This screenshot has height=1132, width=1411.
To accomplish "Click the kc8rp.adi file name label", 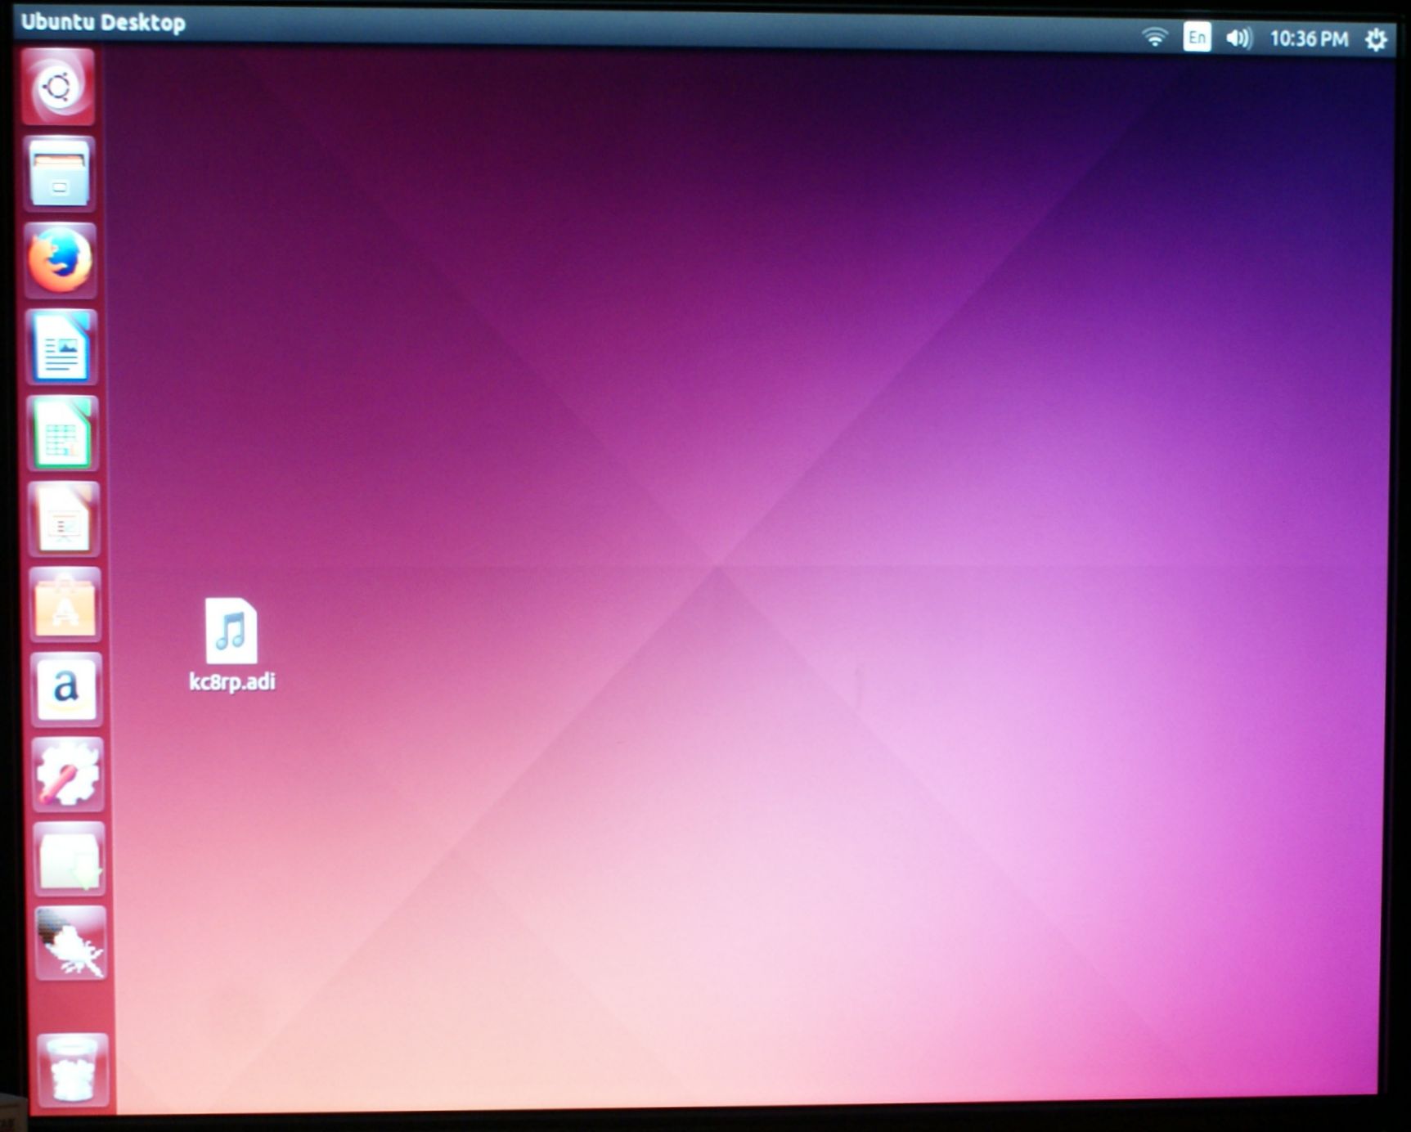I will 232,682.
